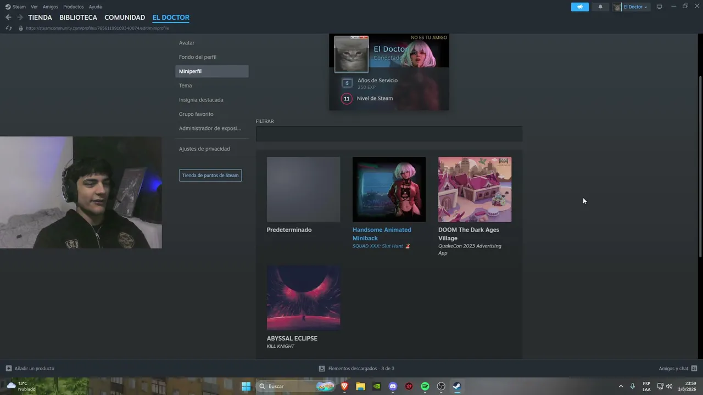Launch Brave browser from the taskbar

click(345, 386)
